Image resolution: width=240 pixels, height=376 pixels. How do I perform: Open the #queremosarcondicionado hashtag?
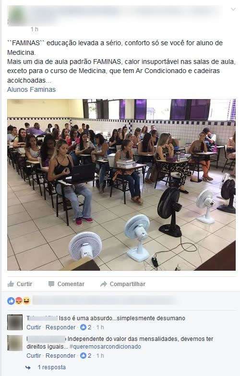(x=105, y=347)
